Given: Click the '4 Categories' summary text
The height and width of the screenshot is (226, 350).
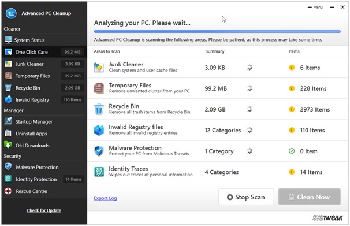Looking at the screenshot, I should pyautogui.click(x=222, y=172).
